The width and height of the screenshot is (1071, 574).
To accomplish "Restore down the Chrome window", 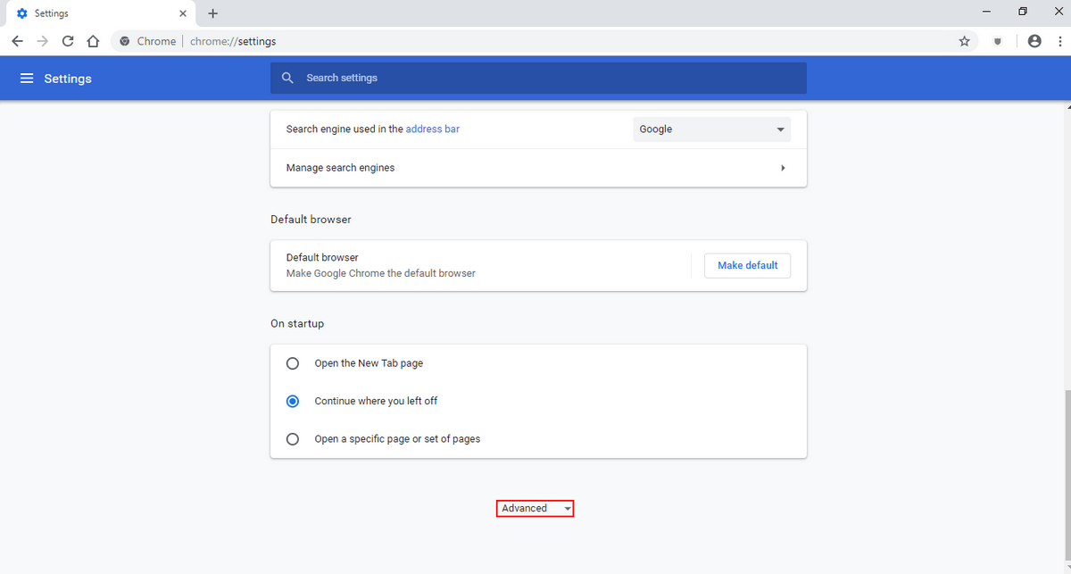I will (x=1023, y=12).
